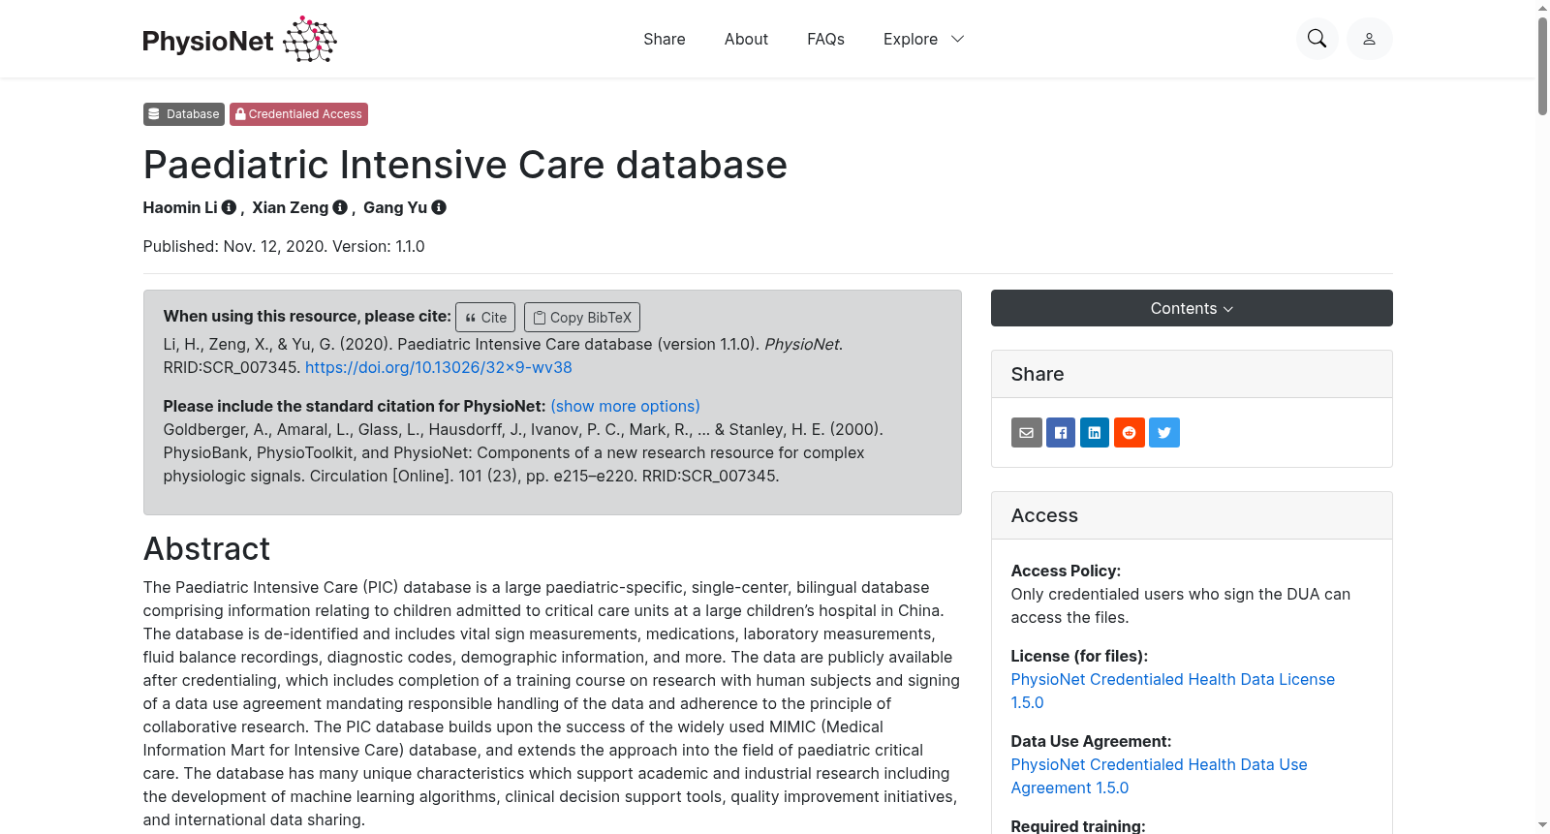Open the user account icon

pos(1369,39)
